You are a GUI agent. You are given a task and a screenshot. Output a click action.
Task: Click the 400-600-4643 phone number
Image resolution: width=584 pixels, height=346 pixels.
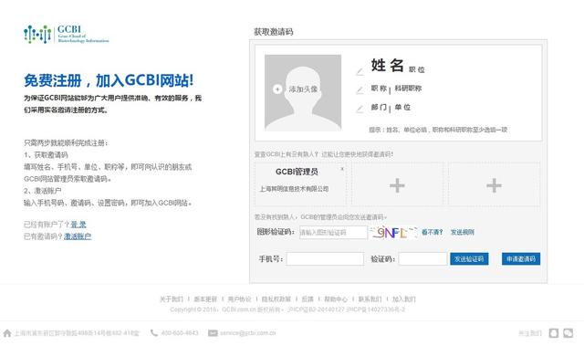[x=180, y=333]
